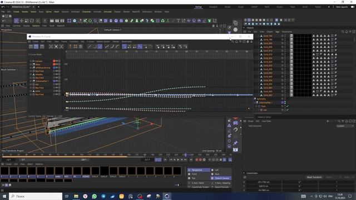The image size is (356, 200).
Task: Click the Text spline T icon
Action: point(178,21)
